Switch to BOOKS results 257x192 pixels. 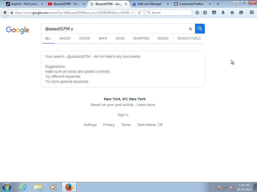coord(163,38)
